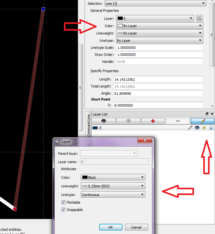This screenshot has width=215, height=234.
Task: Open the Selection dropdown Line [1]
Action: click(156, 3)
